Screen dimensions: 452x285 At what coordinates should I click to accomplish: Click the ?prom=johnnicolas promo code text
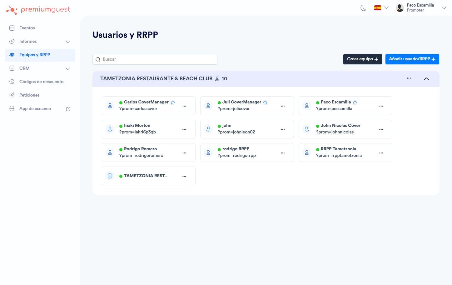click(x=335, y=132)
